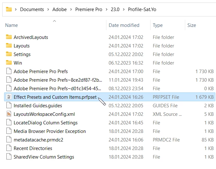This screenshot has width=216, height=169.
Task: Click the Settings folder icon
Action: tap(9, 54)
